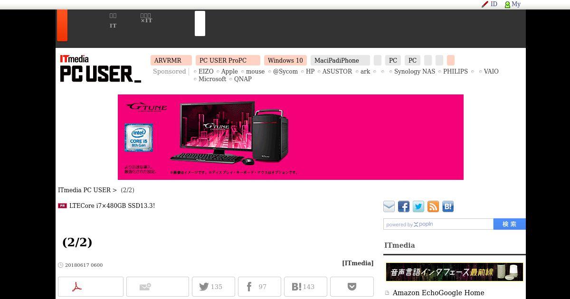Open Amazon Echo Google Home article link
The image size is (570, 299).
438,293
